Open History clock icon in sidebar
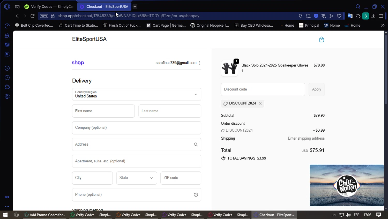Screen dimensions: 388x219 point(7,78)
